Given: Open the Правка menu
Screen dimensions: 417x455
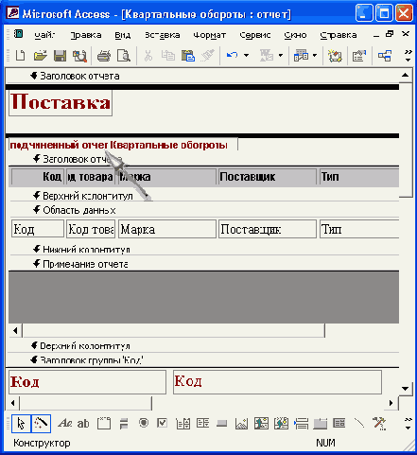Looking at the screenshot, I should point(86,35).
